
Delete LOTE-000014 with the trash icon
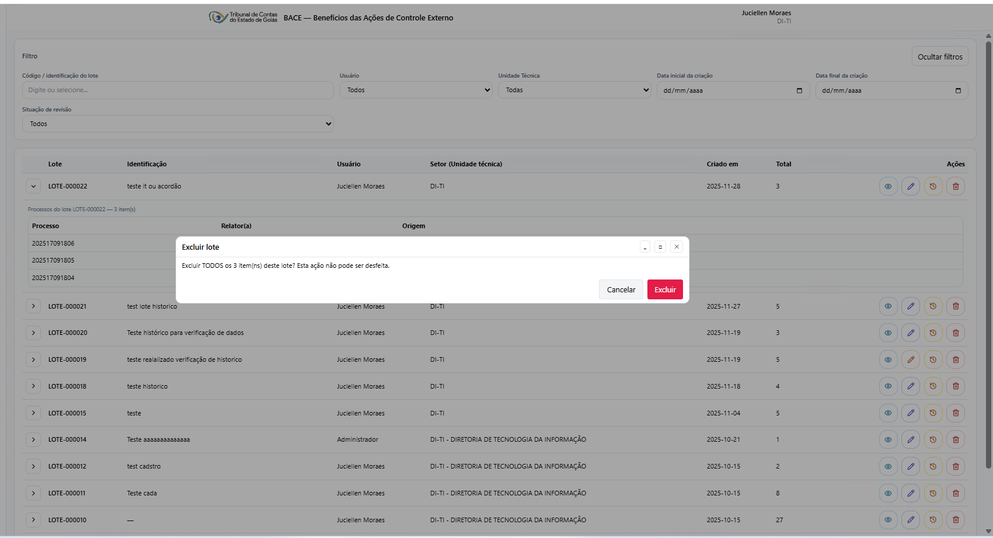click(956, 440)
